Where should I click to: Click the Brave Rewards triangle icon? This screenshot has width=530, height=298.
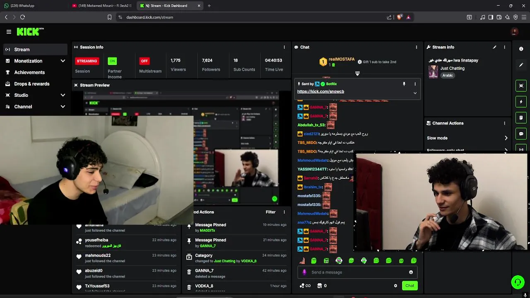coord(408,17)
